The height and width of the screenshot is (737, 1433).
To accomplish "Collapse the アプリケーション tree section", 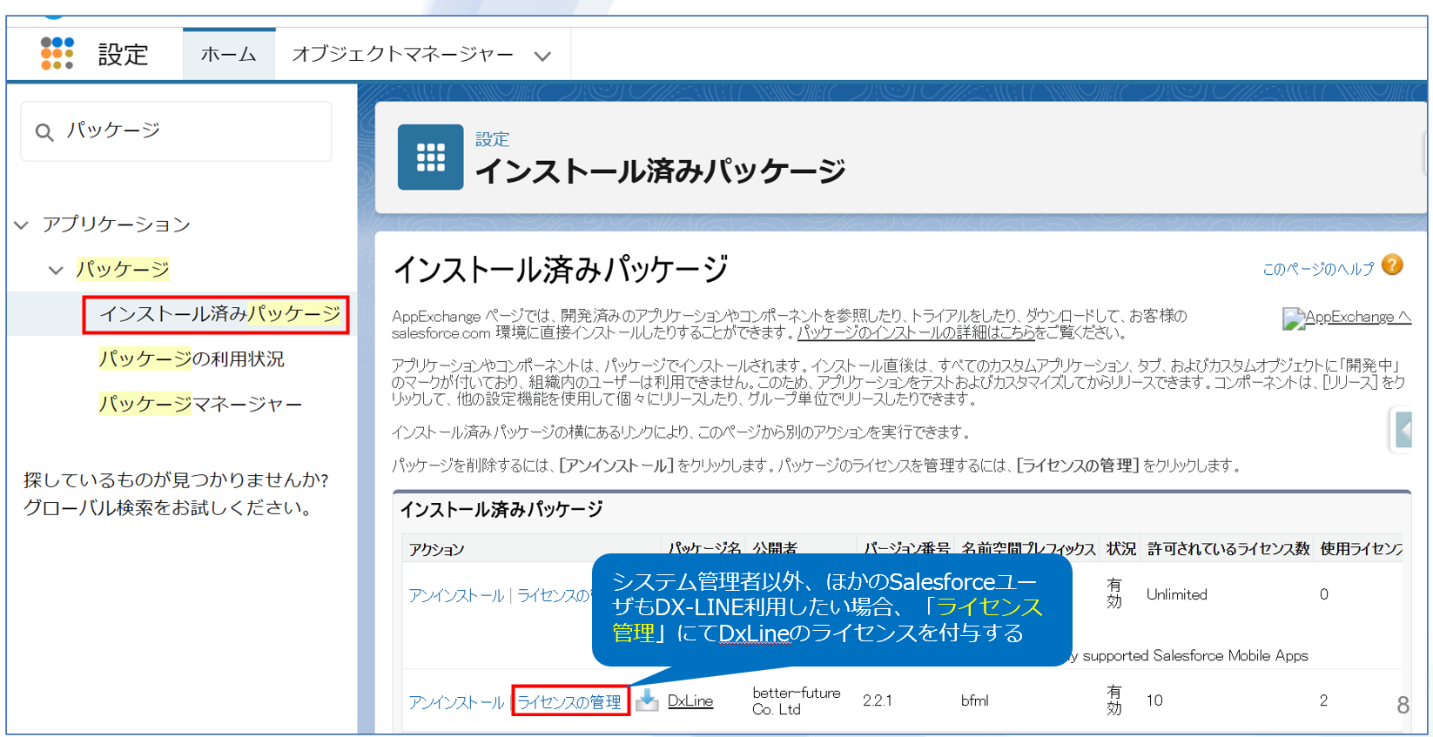I will pyautogui.click(x=22, y=225).
